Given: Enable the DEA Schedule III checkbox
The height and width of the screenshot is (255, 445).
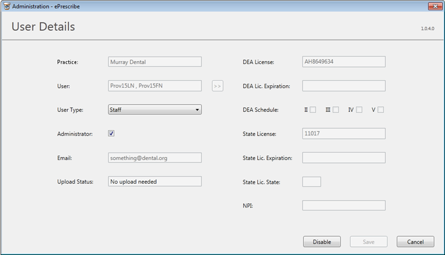Looking at the screenshot, I should [x=335, y=110].
